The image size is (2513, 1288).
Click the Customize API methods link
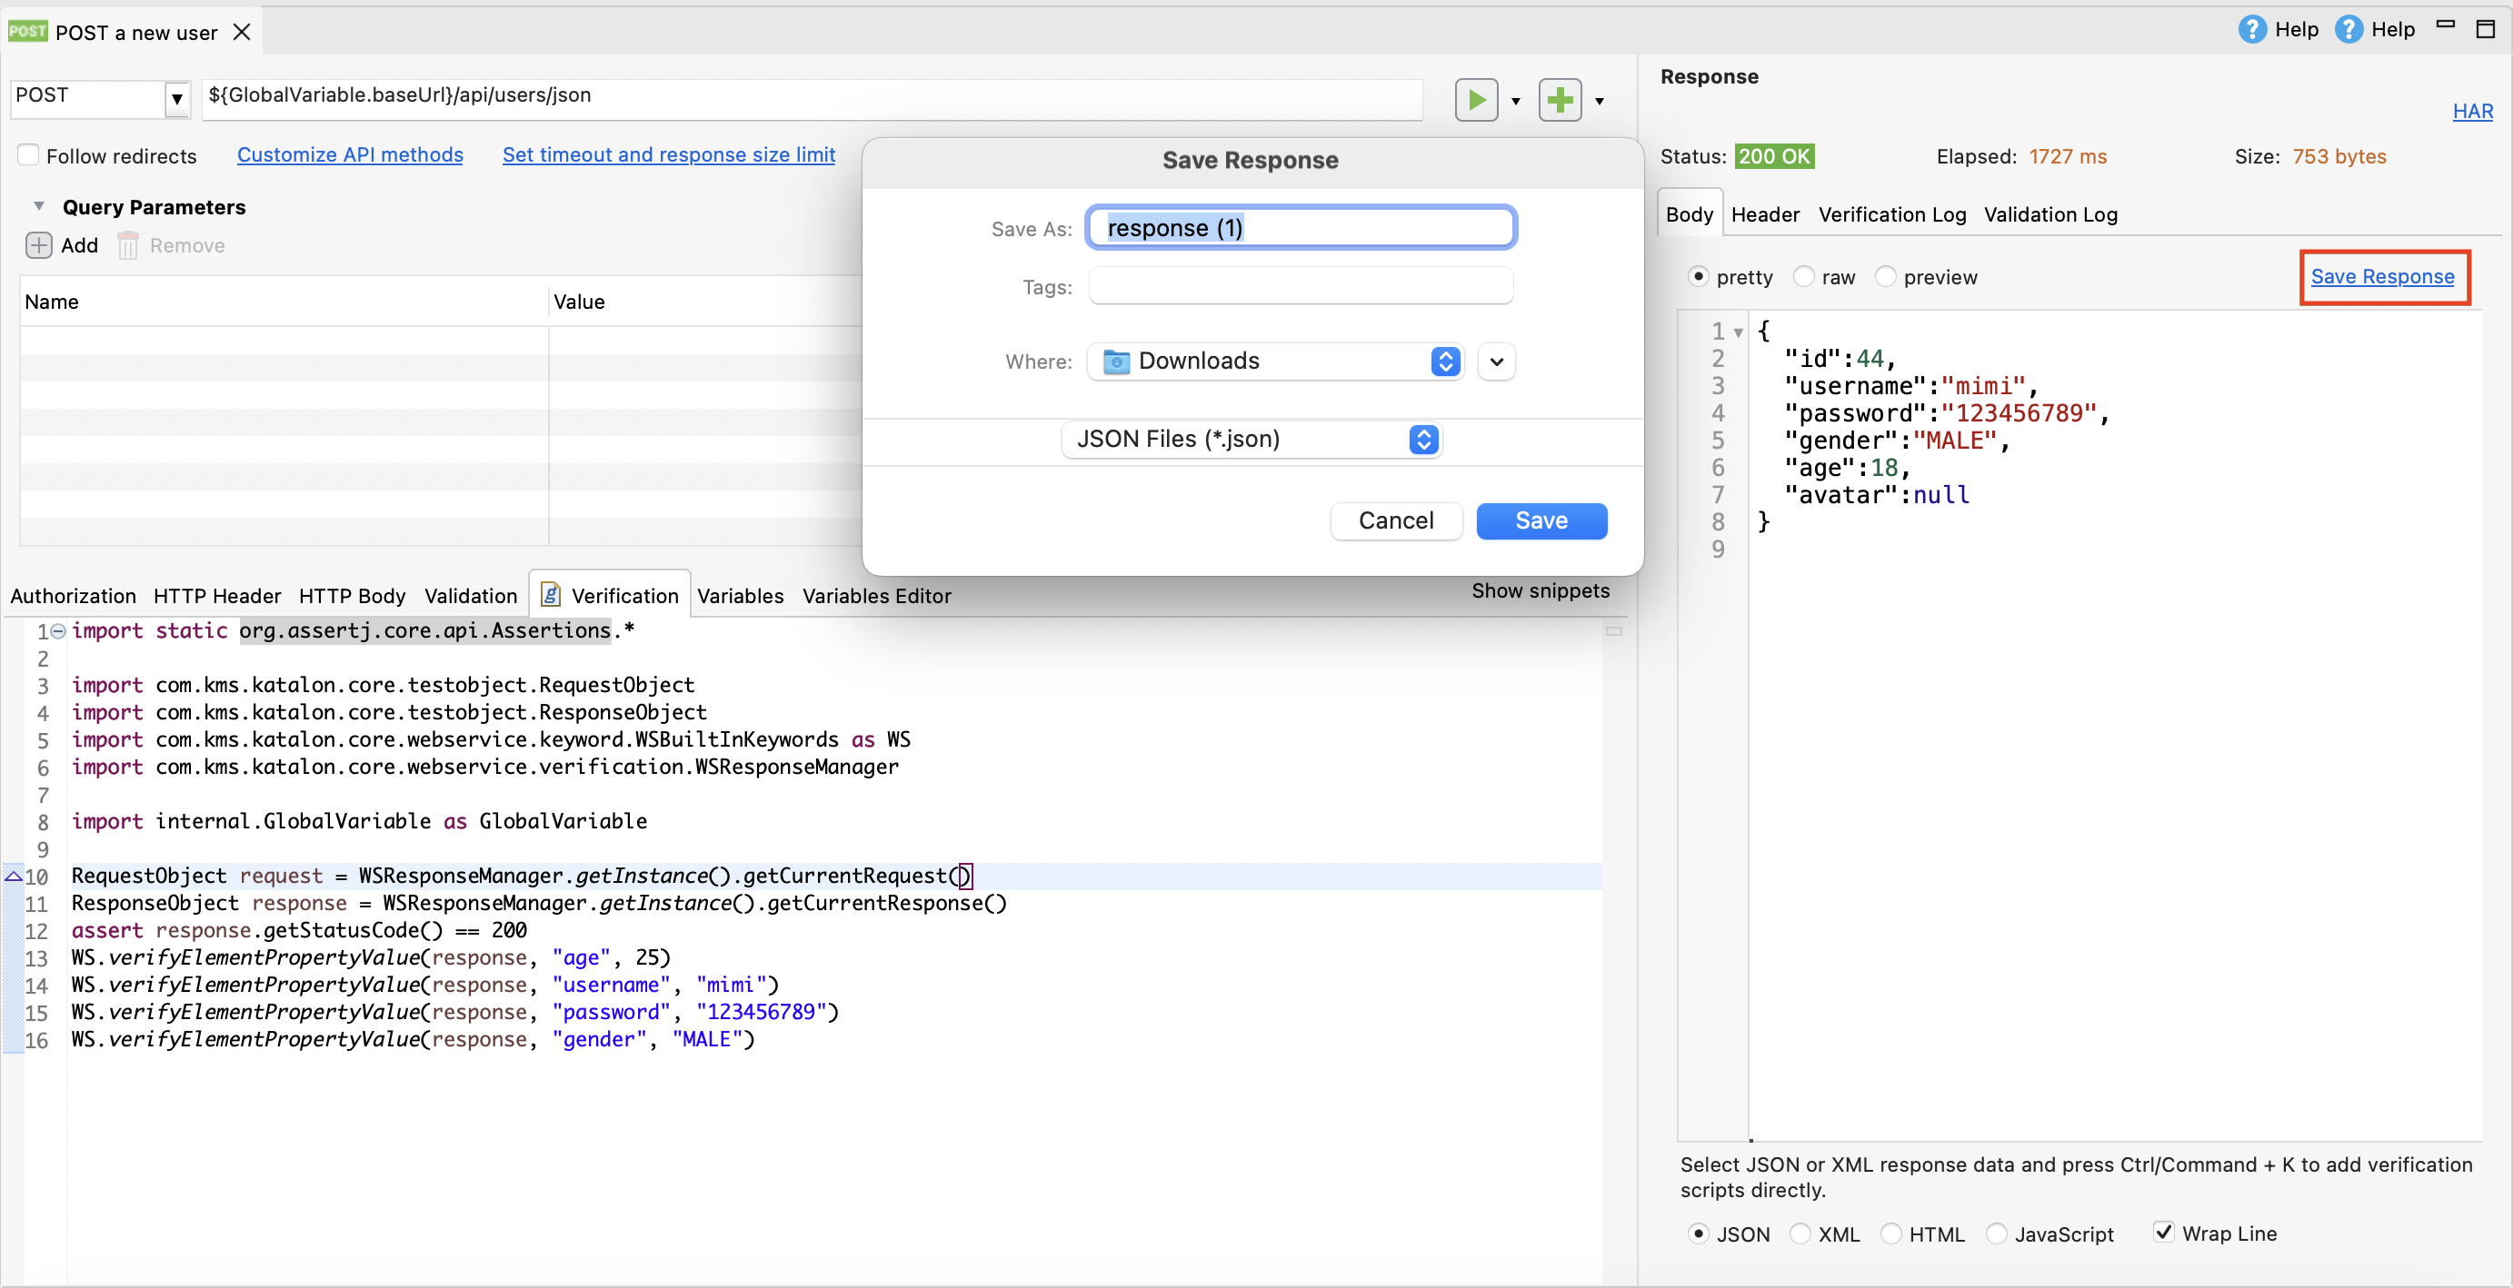(x=350, y=155)
